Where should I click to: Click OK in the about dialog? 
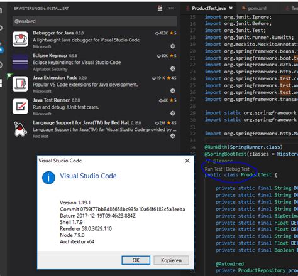point(136,260)
